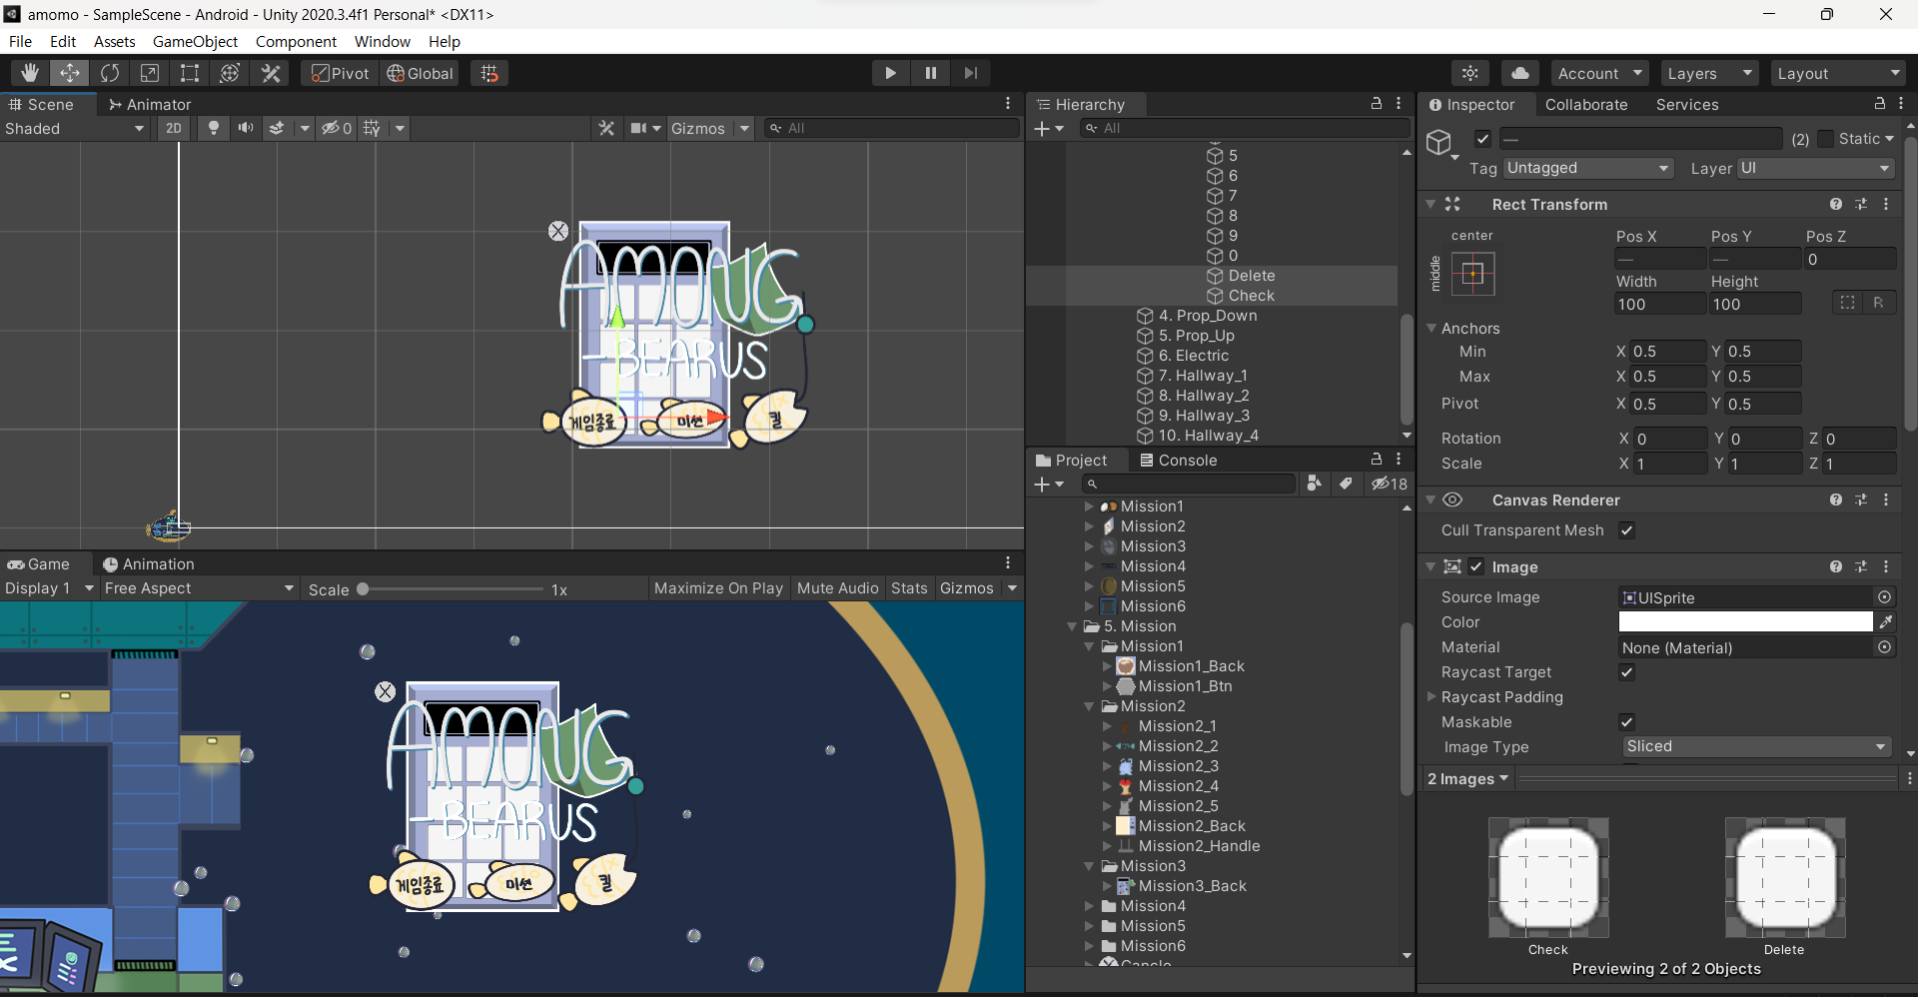Open cloud services icon
Screen dimensions: 1918x997
(1519, 73)
